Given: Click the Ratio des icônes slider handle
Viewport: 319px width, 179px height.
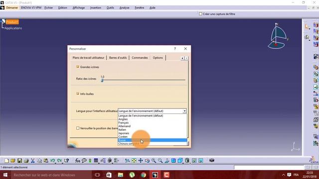Looking at the screenshot, I should [x=102, y=80].
